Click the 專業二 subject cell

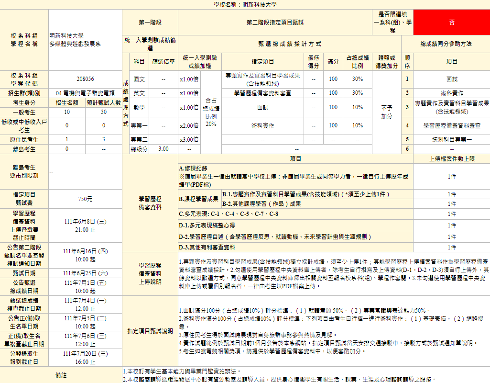(x=139, y=140)
